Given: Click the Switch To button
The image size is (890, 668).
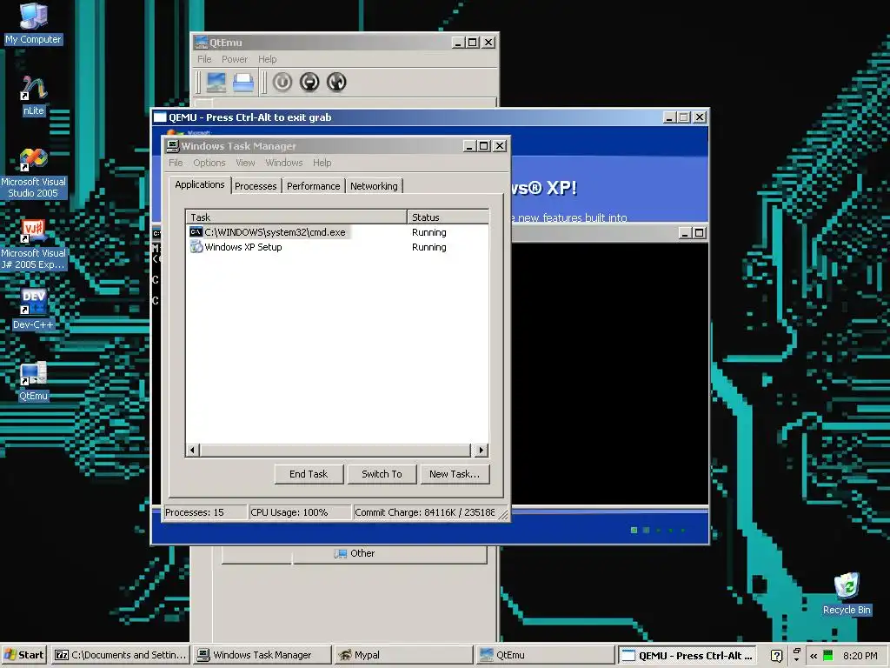Looking at the screenshot, I should 382,474.
